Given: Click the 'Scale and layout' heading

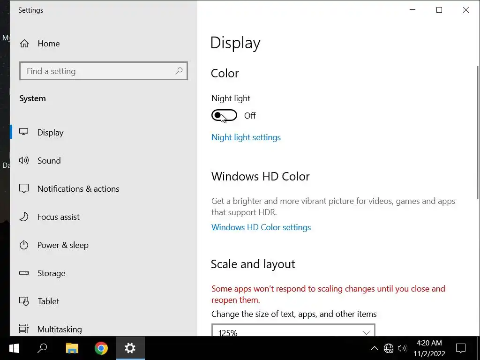Looking at the screenshot, I should [x=253, y=264].
